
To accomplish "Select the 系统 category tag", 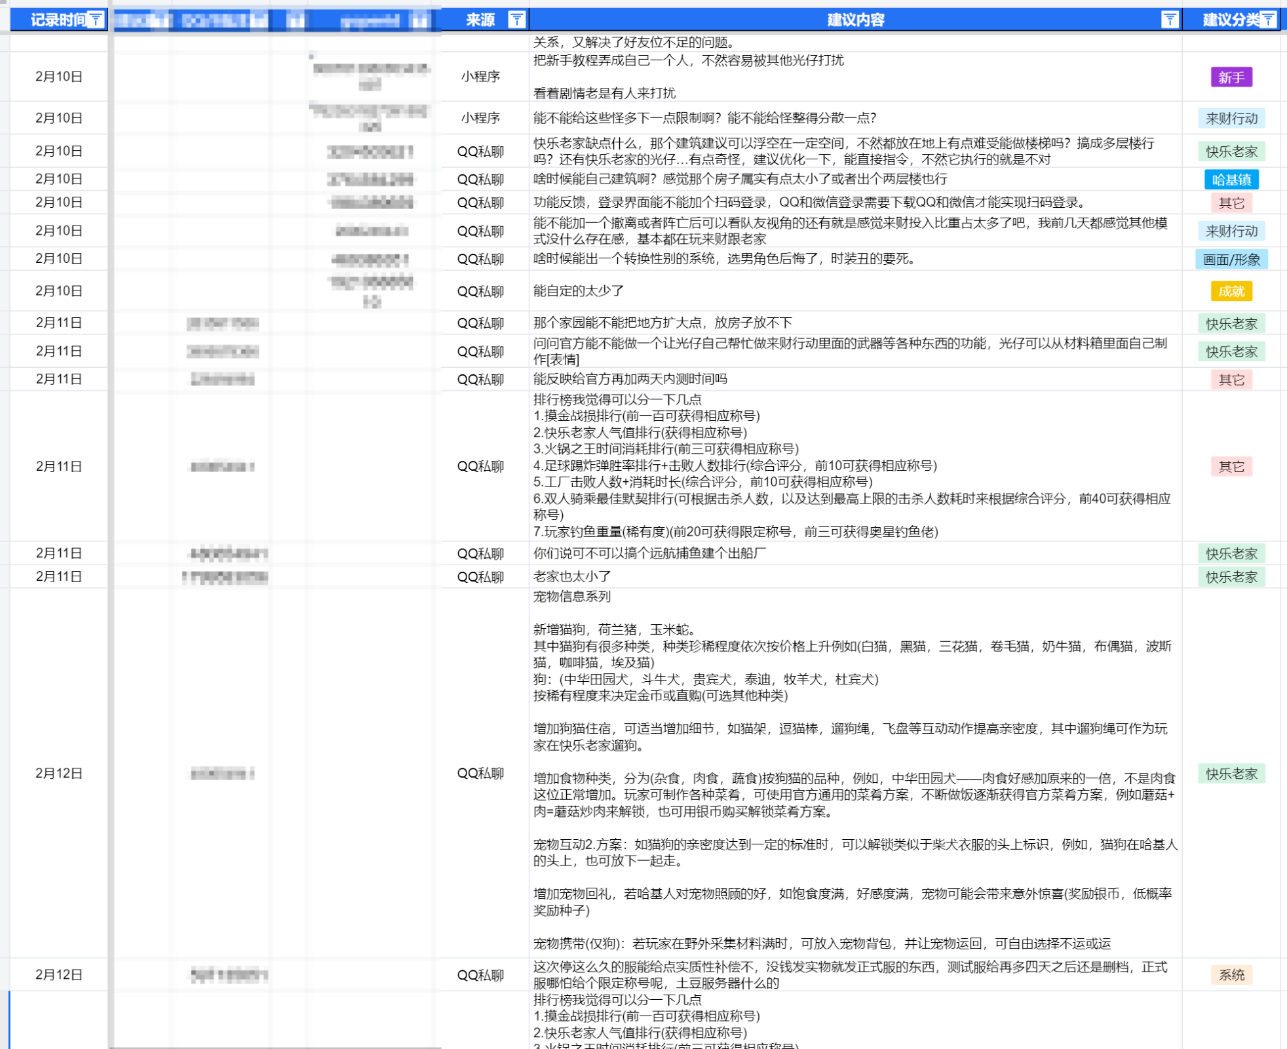I will pos(1231,974).
